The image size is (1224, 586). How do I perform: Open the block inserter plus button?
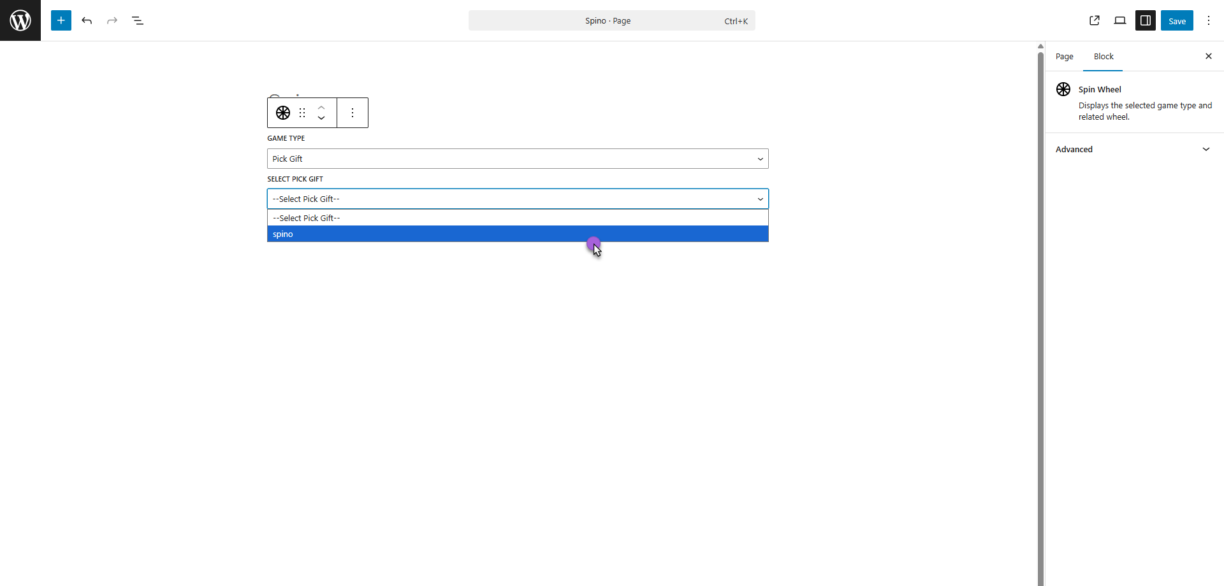click(x=61, y=20)
